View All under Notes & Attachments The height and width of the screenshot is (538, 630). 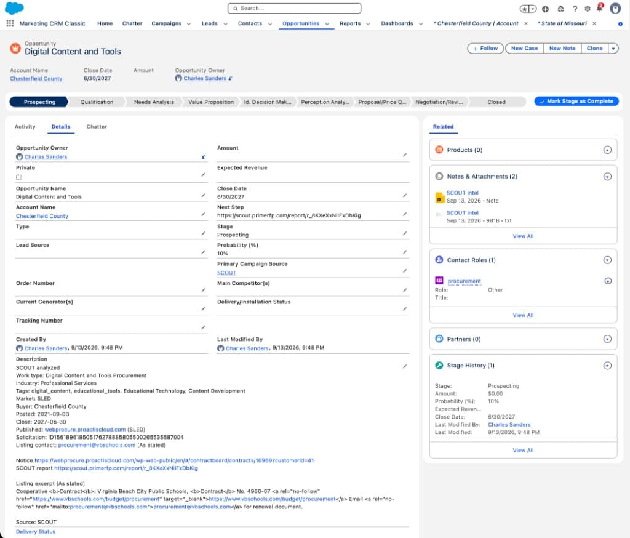(523, 236)
